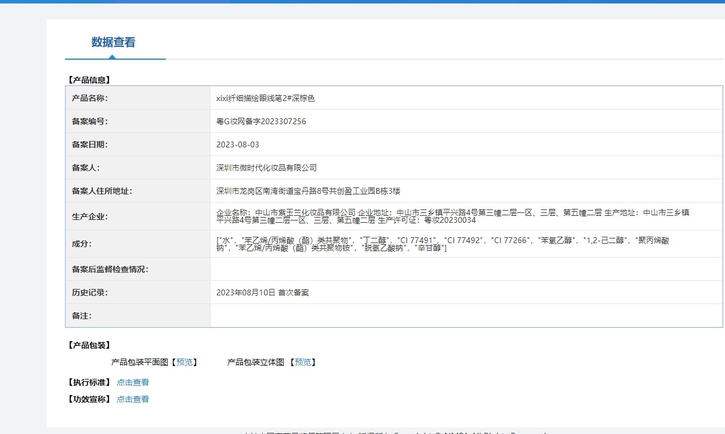Image resolution: width=725 pixels, height=434 pixels.
Task: Click the 备案人住所地址 label cell
Action: point(138,191)
